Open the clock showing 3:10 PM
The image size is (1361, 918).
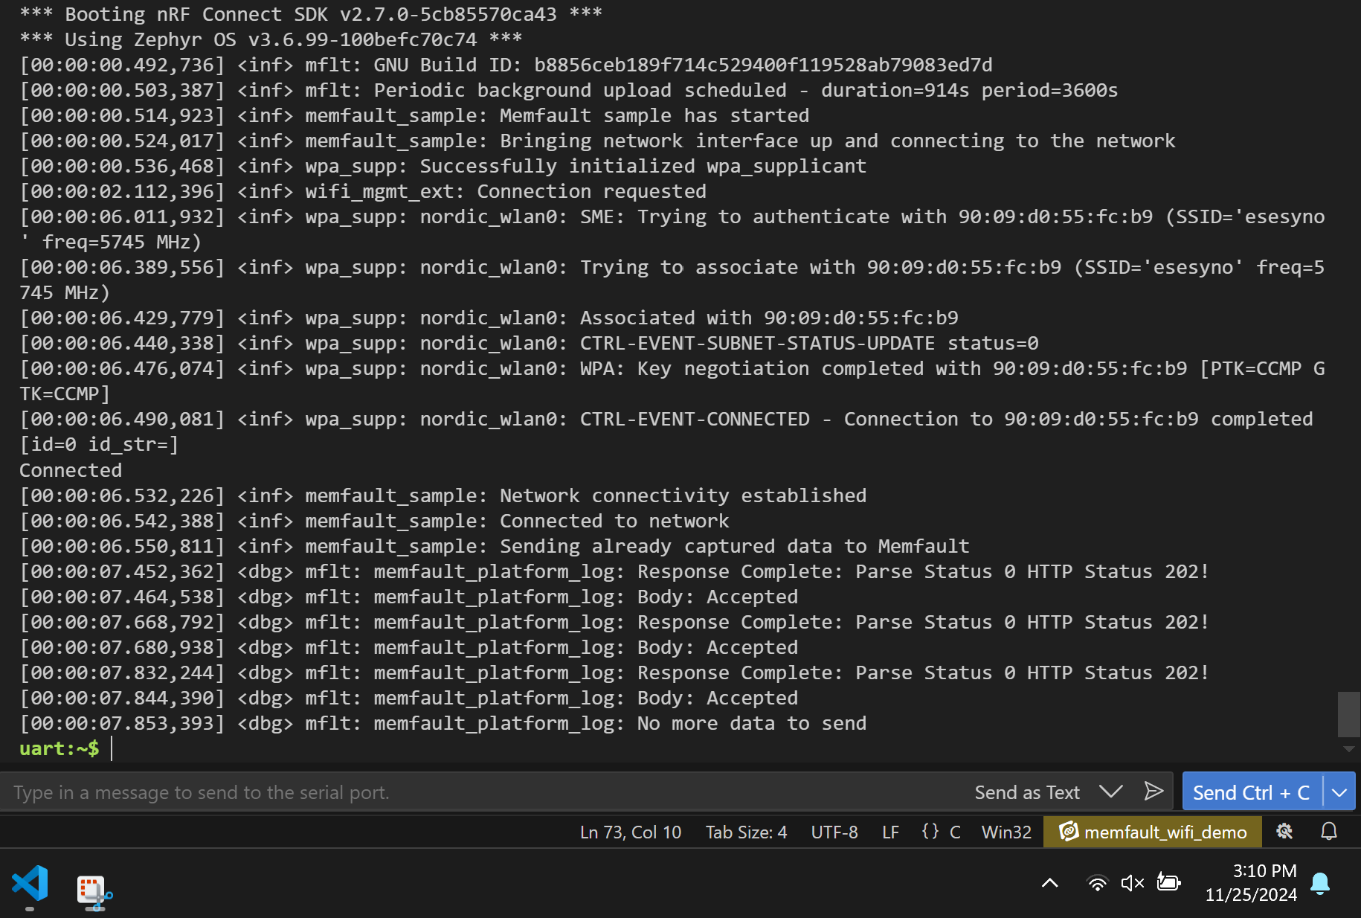1251,882
